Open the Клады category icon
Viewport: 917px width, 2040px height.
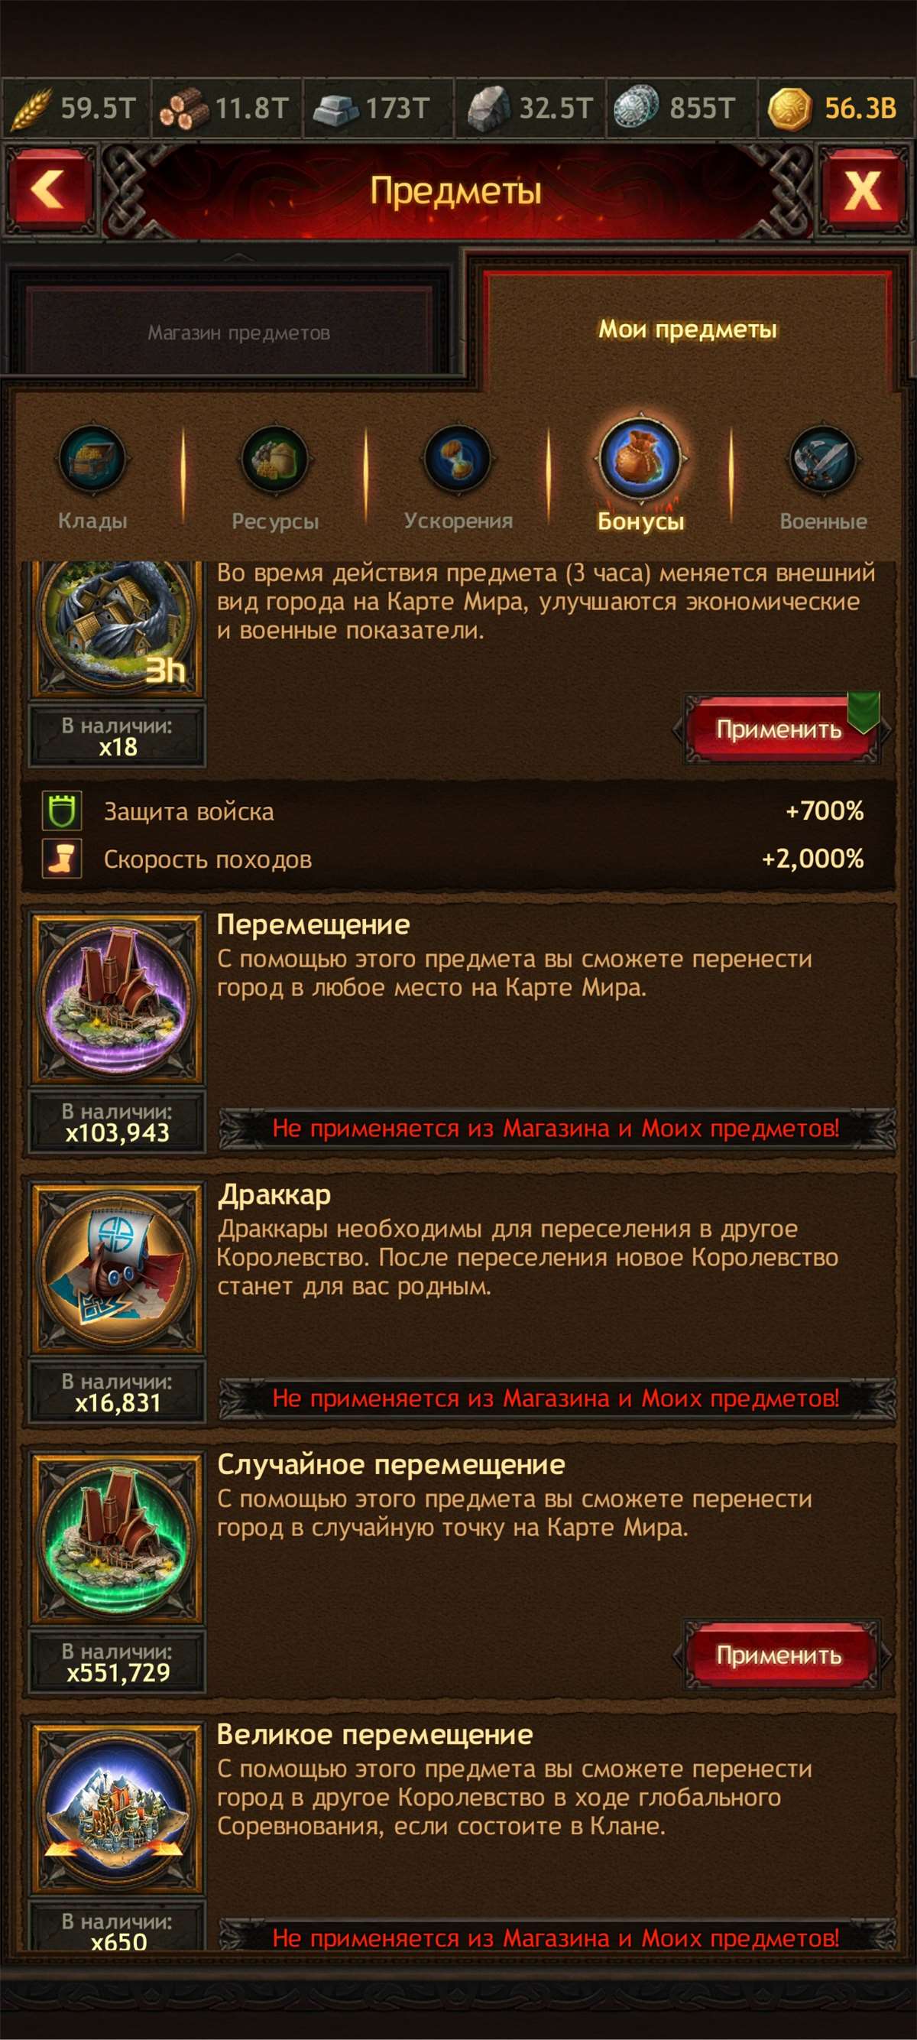[92, 460]
